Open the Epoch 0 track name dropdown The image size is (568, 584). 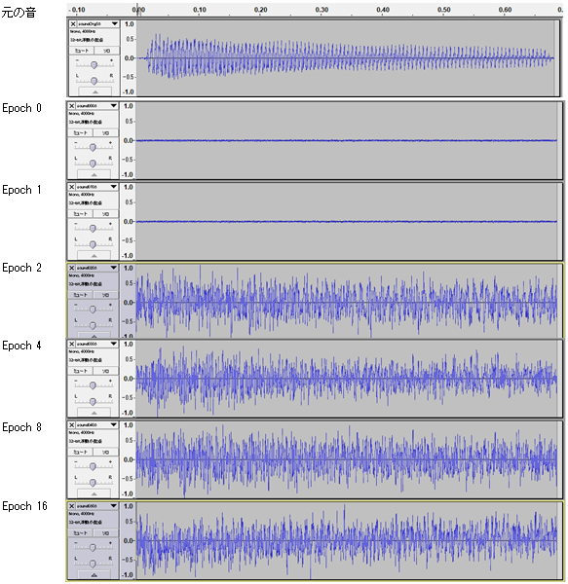tap(97, 106)
